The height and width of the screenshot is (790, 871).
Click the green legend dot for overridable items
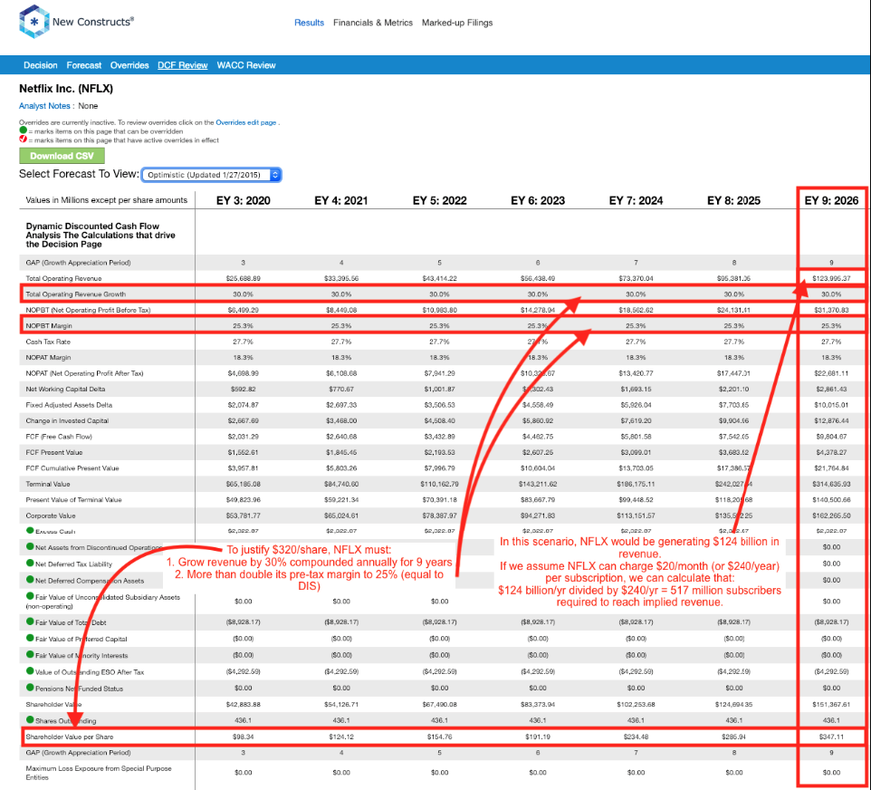[23, 130]
